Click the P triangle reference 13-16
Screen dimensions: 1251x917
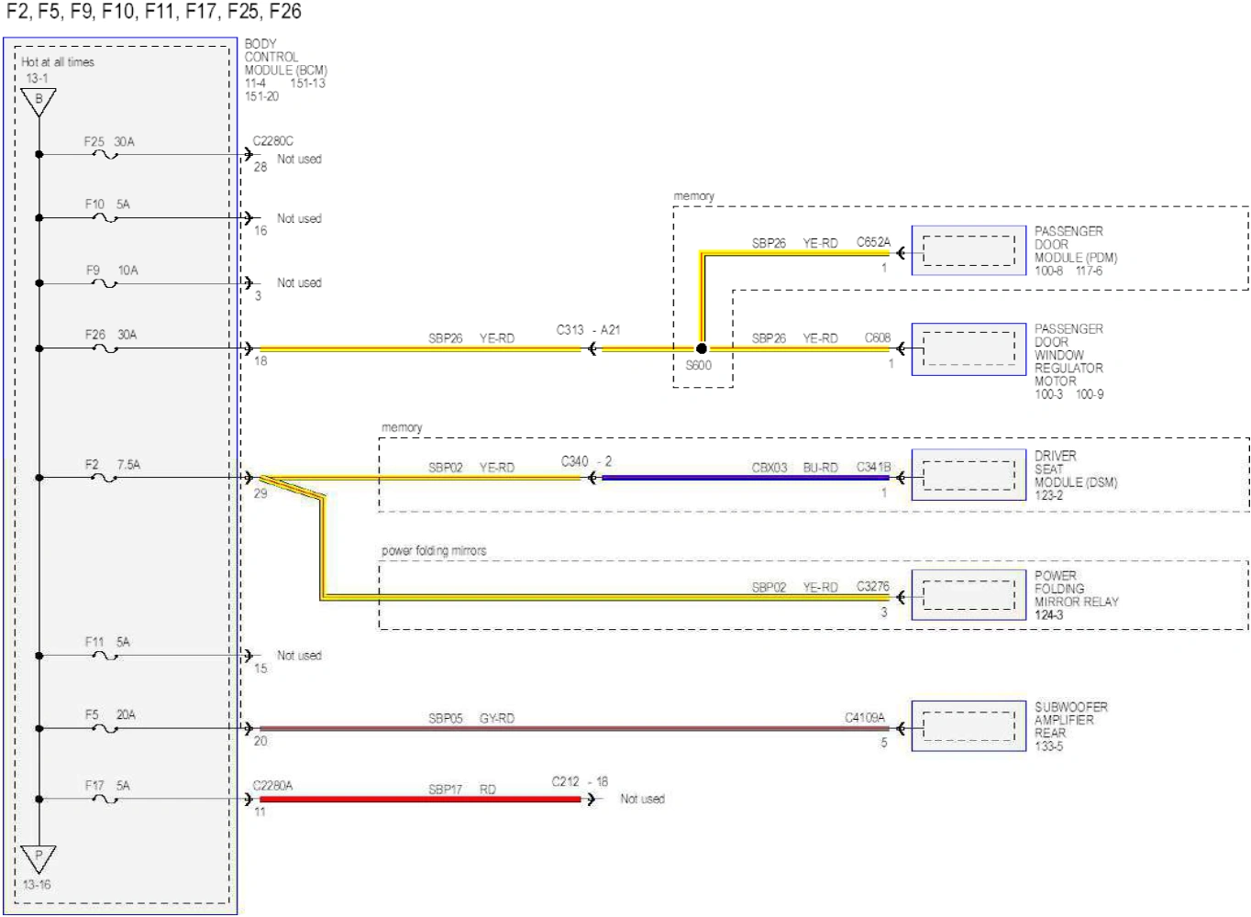click(x=39, y=857)
